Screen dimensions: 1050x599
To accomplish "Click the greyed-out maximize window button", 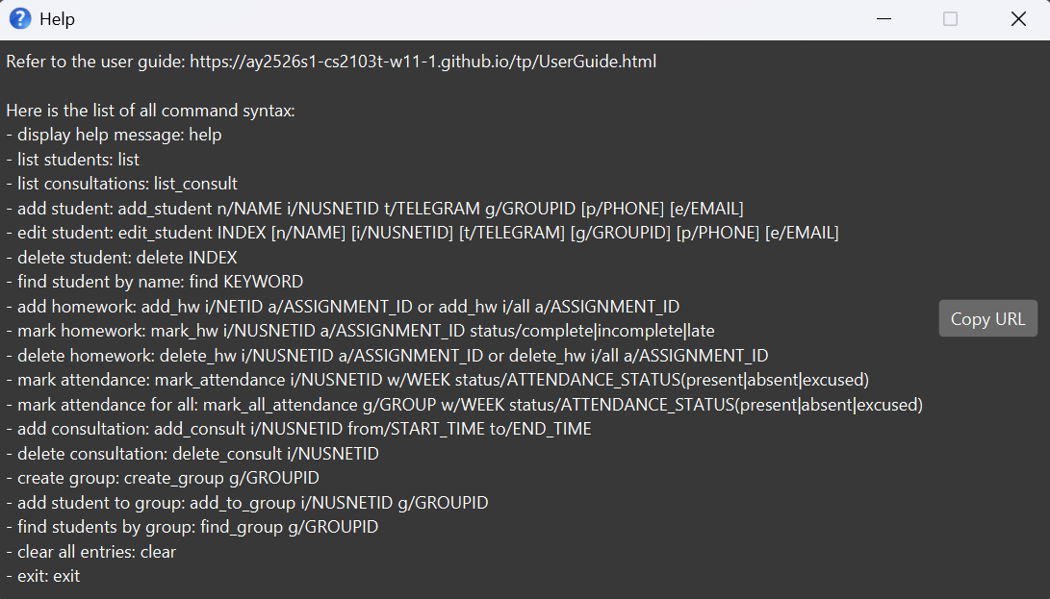I will (x=950, y=19).
